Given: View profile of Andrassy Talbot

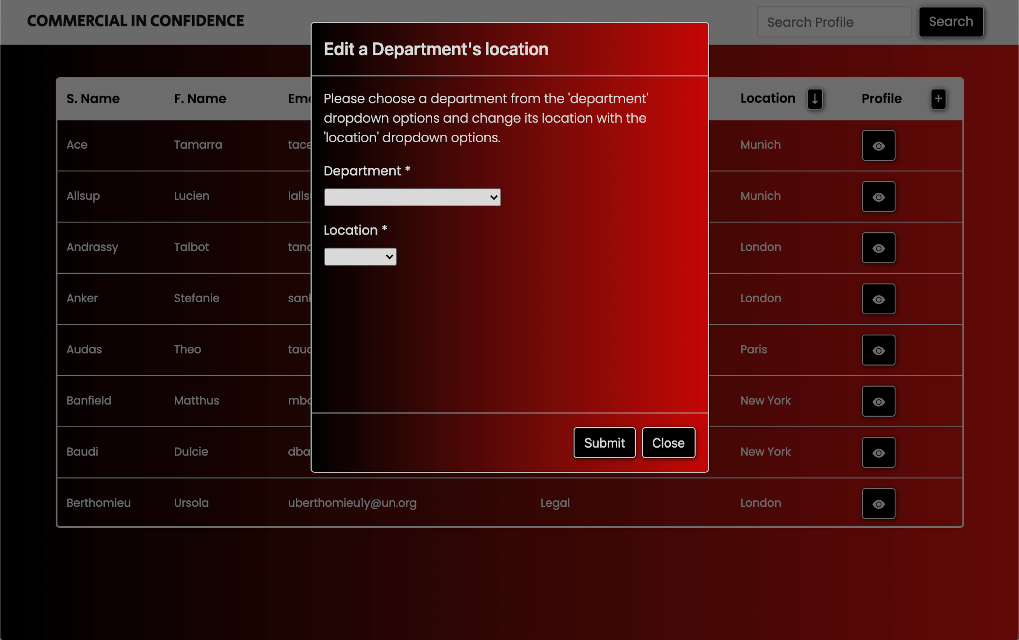Looking at the screenshot, I should pyautogui.click(x=878, y=248).
